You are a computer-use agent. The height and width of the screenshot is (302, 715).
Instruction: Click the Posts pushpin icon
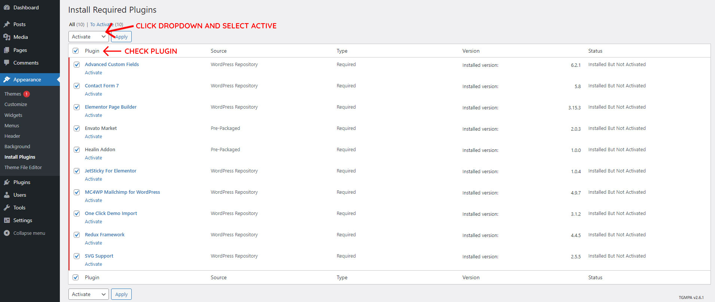pyautogui.click(x=7, y=24)
